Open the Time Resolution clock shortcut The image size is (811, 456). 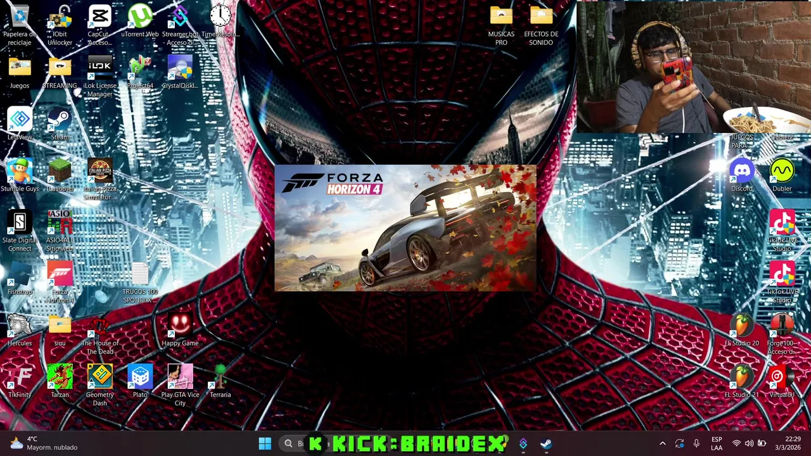click(x=220, y=21)
